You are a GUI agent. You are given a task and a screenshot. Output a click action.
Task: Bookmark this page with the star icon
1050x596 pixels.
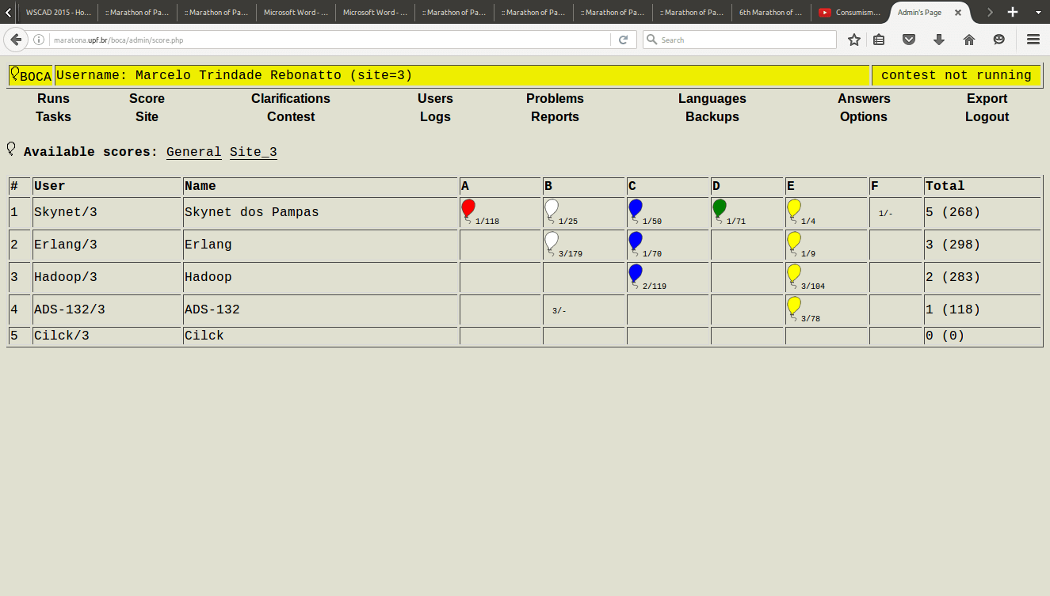click(854, 40)
